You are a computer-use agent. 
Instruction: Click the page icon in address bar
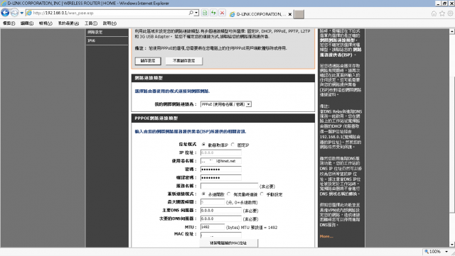[29, 13]
